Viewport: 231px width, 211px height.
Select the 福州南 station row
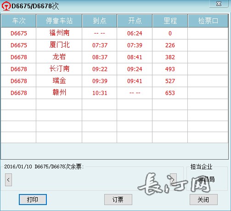pos(114,33)
